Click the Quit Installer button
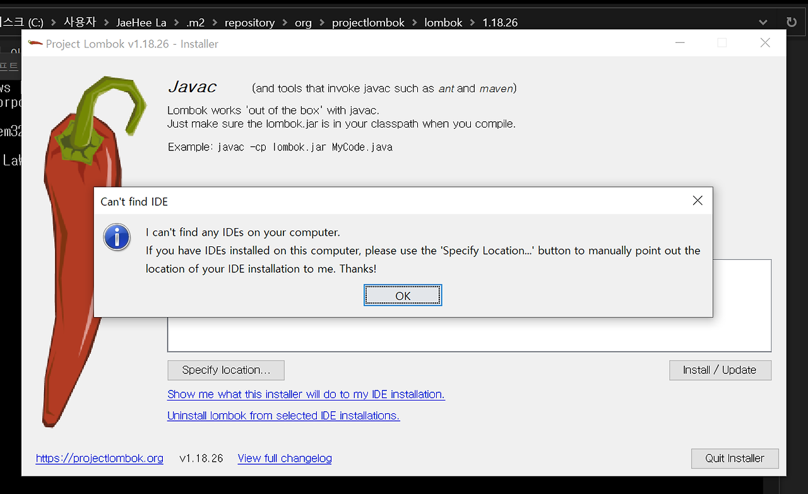The image size is (808, 494). click(735, 458)
